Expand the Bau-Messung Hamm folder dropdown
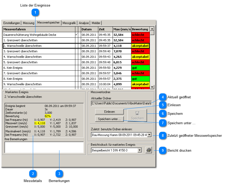The height and width of the screenshot is (187, 226). (149, 135)
